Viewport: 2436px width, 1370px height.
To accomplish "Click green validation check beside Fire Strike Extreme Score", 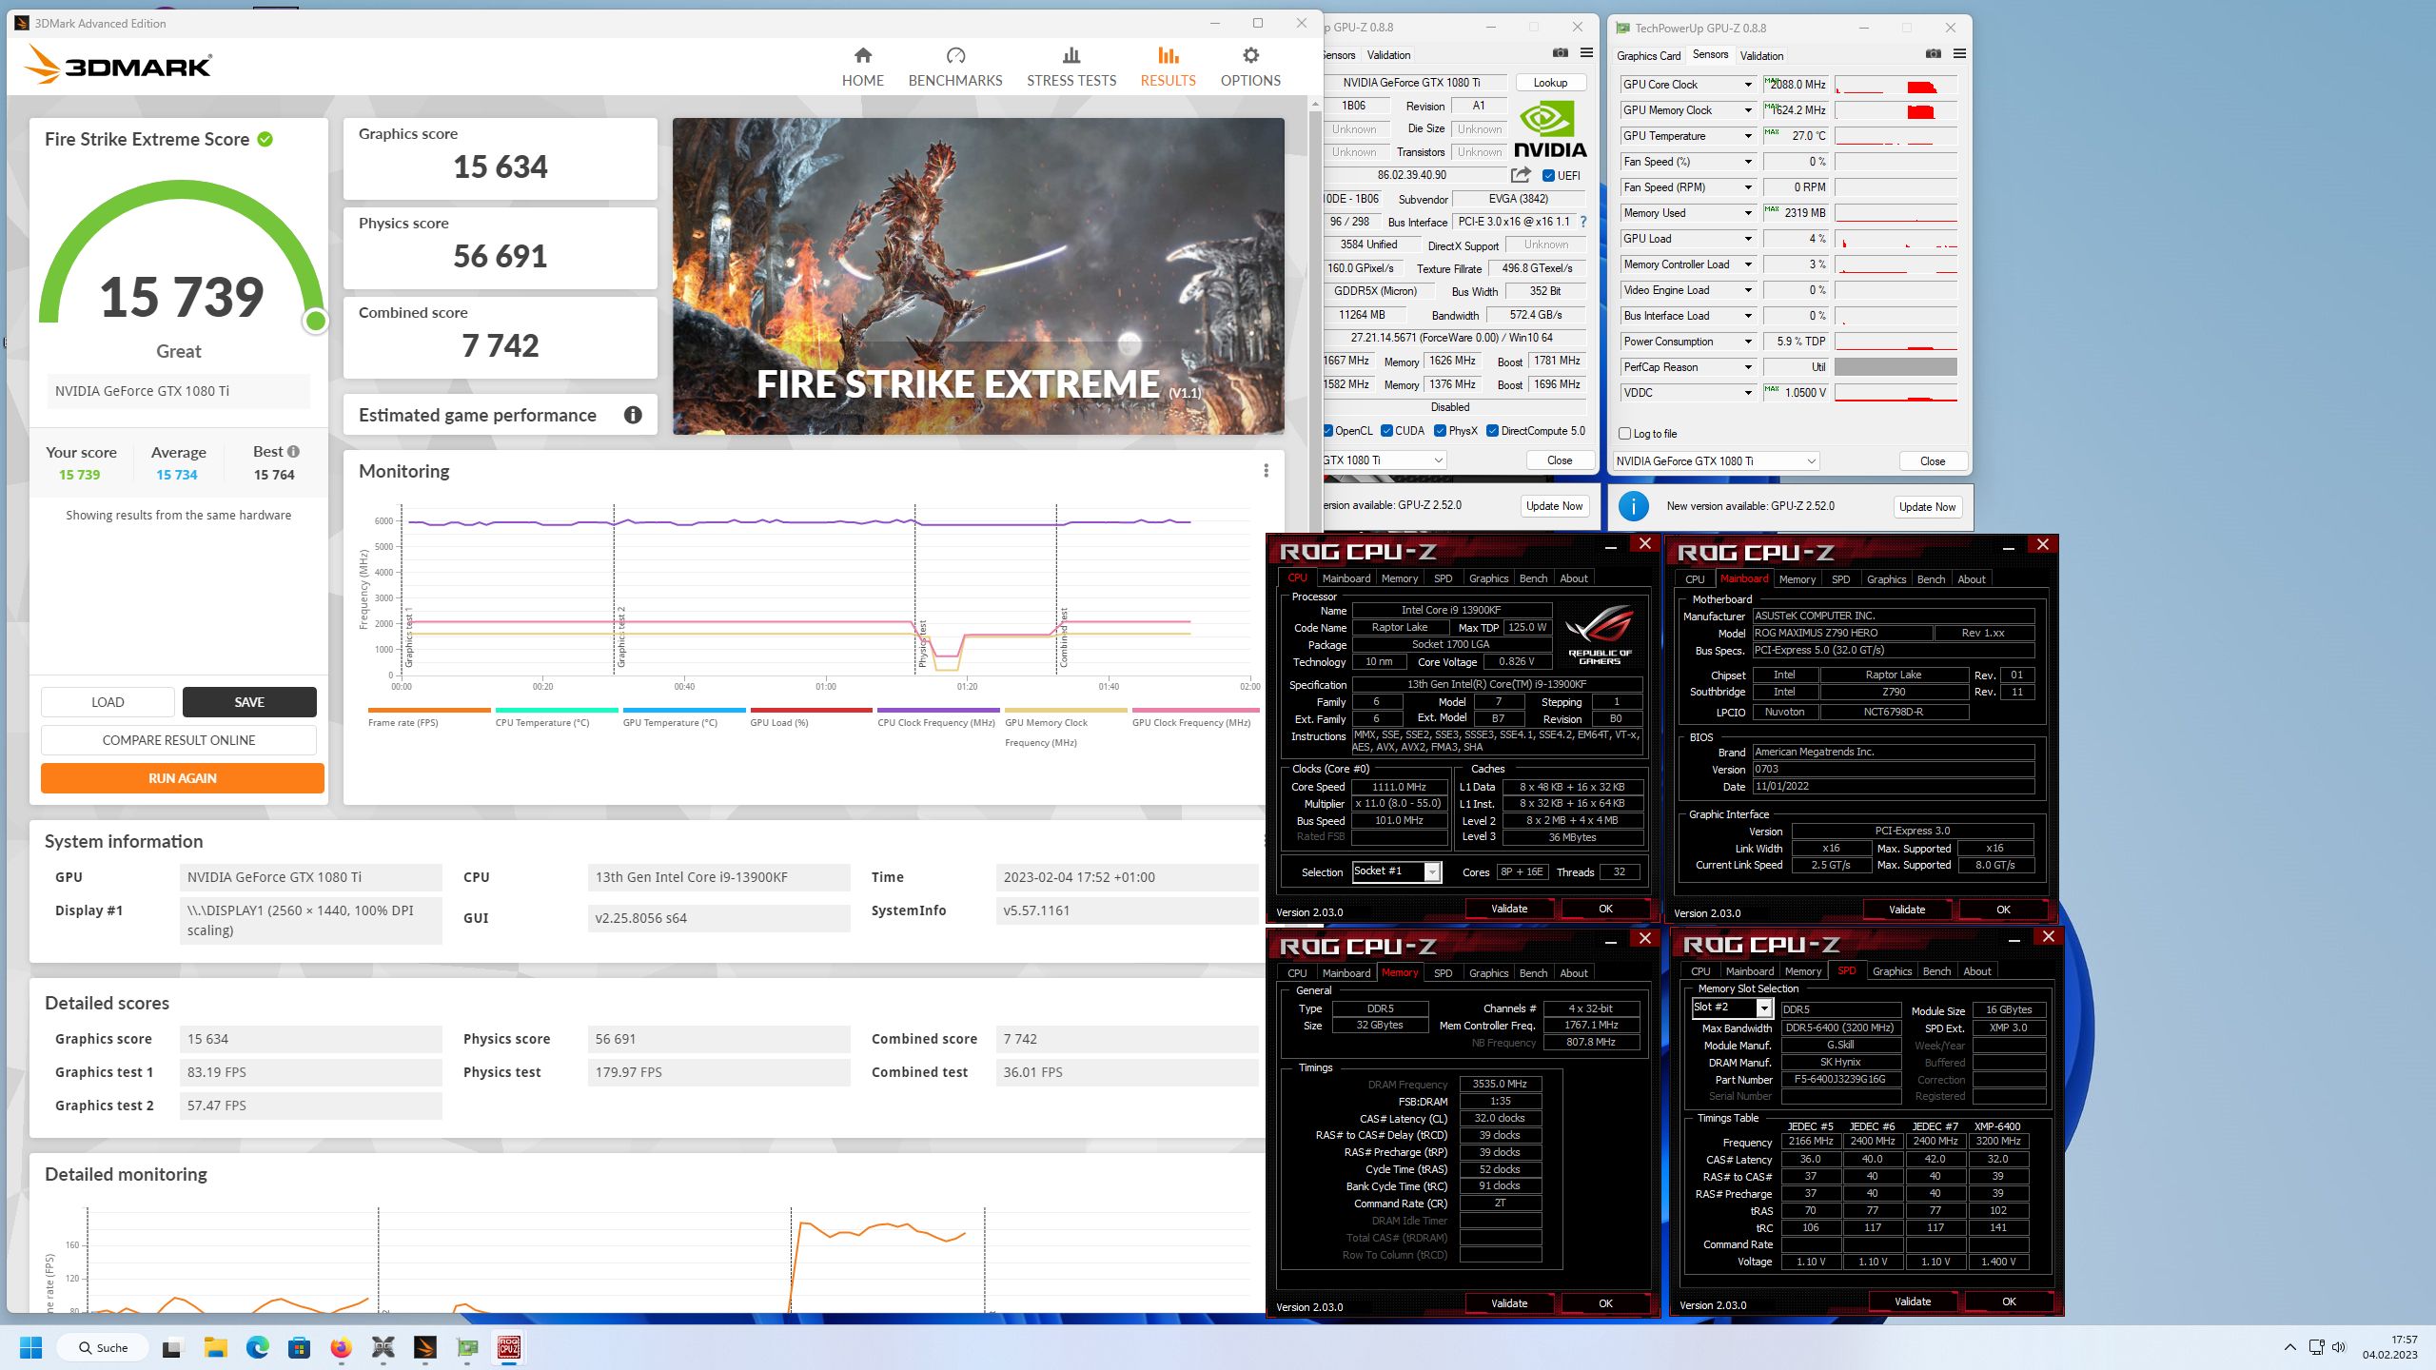I will click(265, 139).
